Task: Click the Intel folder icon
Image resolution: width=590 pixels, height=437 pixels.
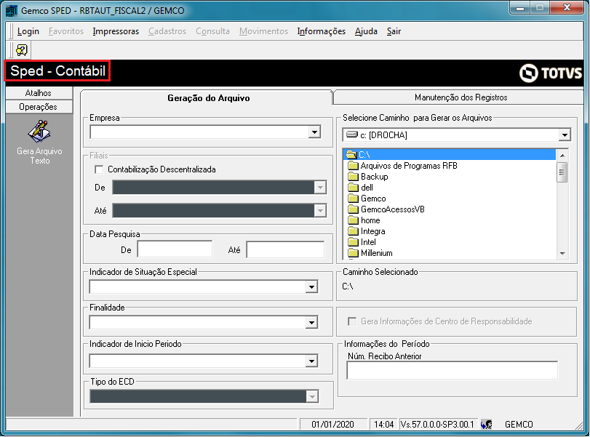Action: (353, 242)
